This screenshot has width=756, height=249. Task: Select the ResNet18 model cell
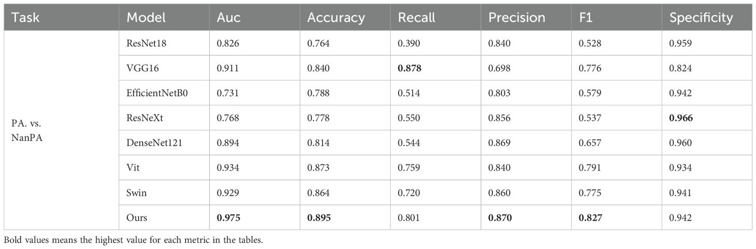(143, 43)
